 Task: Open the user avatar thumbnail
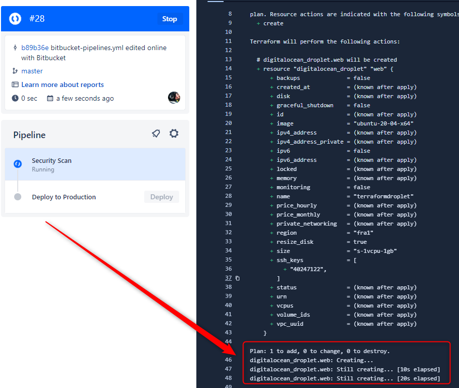pyautogui.click(x=174, y=98)
